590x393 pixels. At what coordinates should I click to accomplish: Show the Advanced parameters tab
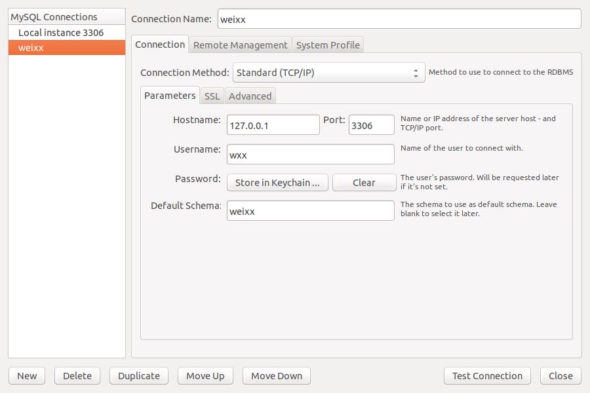pyautogui.click(x=250, y=96)
